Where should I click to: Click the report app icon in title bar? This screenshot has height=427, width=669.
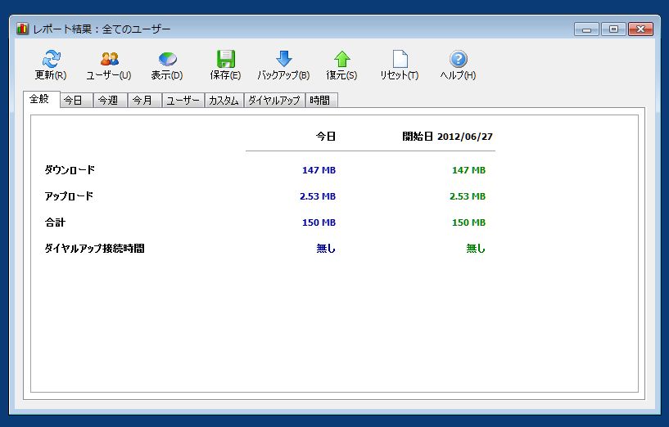[x=22, y=29]
